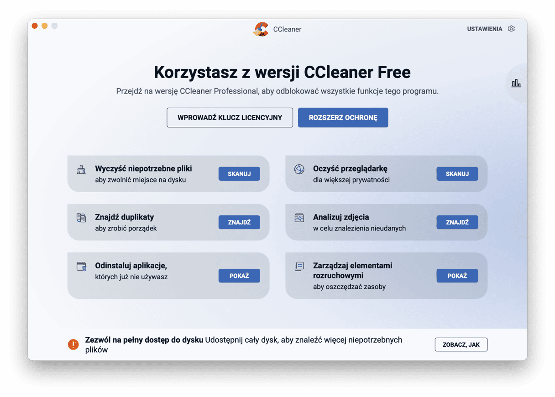Click Pokaż to uninstall applications
Image resolution: width=555 pixels, height=397 pixels.
pyautogui.click(x=239, y=276)
